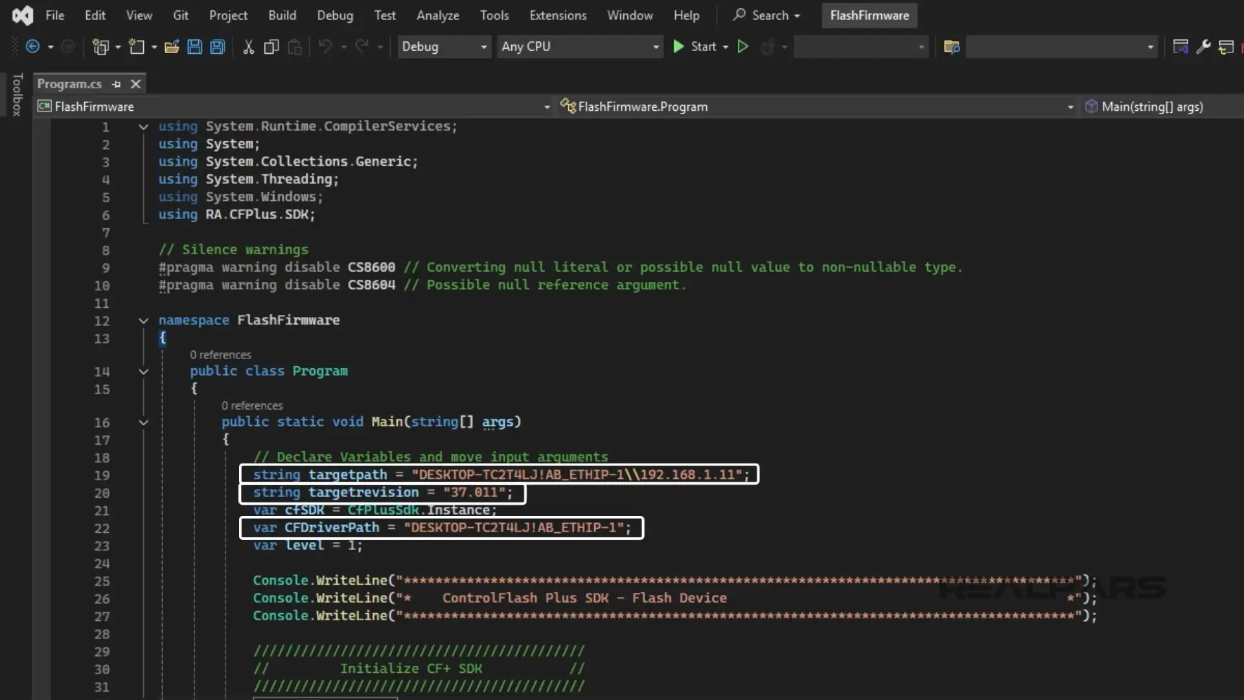The height and width of the screenshot is (700, 1244).
Task: Open the New Project dropdown arrow
Action: point(117,47)
